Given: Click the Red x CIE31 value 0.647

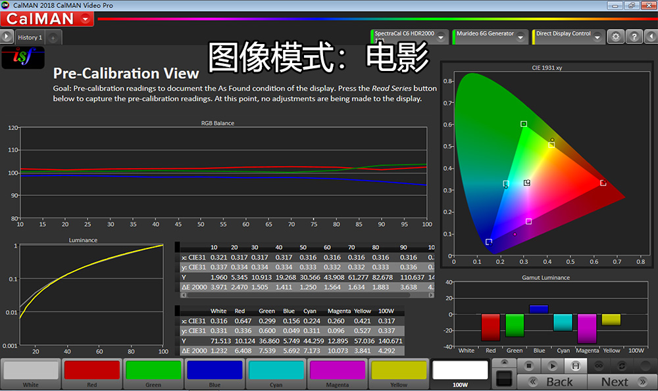Looking at the screenshot, I should coord(243,321).
